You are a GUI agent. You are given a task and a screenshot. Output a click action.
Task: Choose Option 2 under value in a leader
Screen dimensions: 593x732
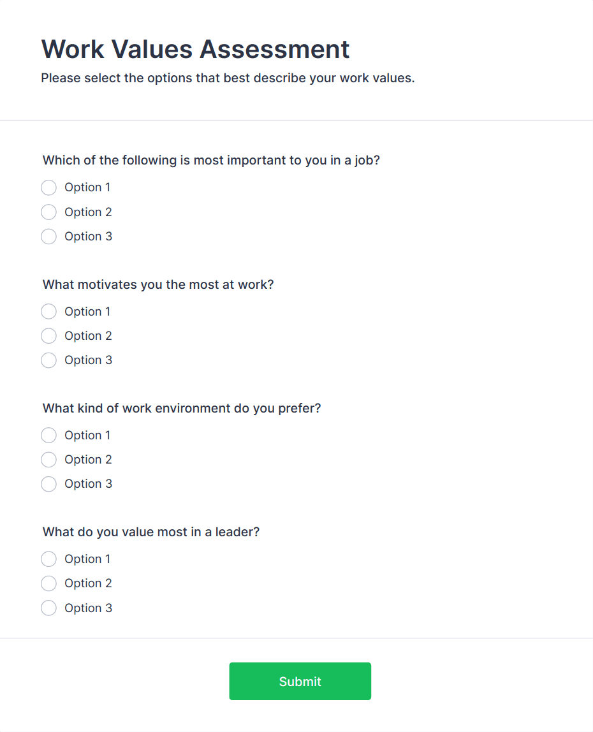pos(48,583)
